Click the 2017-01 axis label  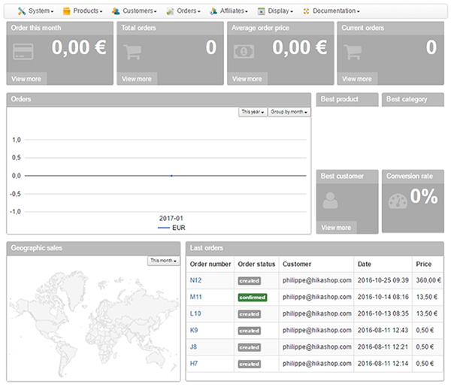[171, 219]
